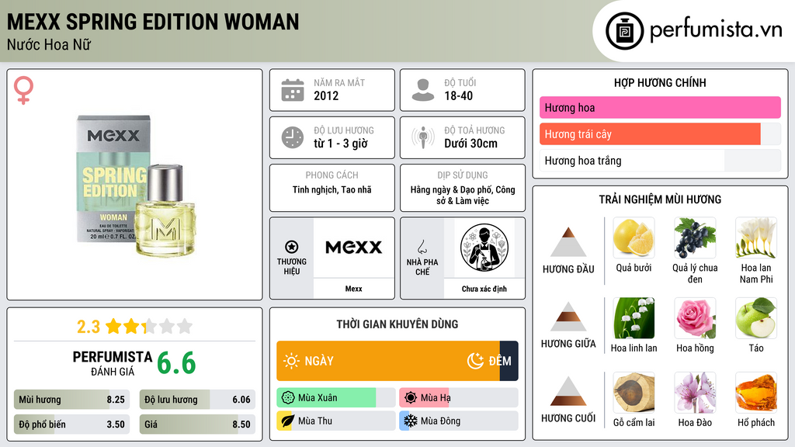Click the 2.3 star rating number

[x=89, y=327]
